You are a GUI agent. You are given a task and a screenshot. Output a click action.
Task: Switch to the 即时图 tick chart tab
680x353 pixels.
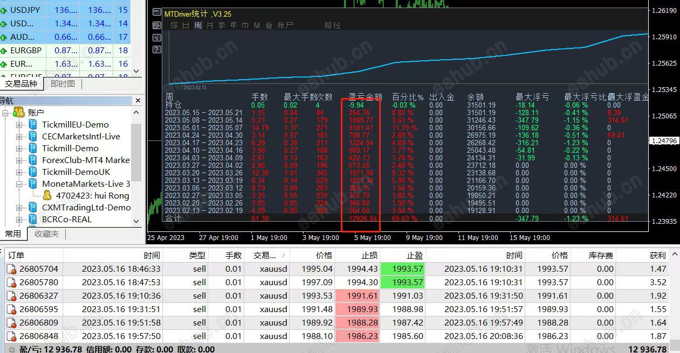(x=63, y=84)
